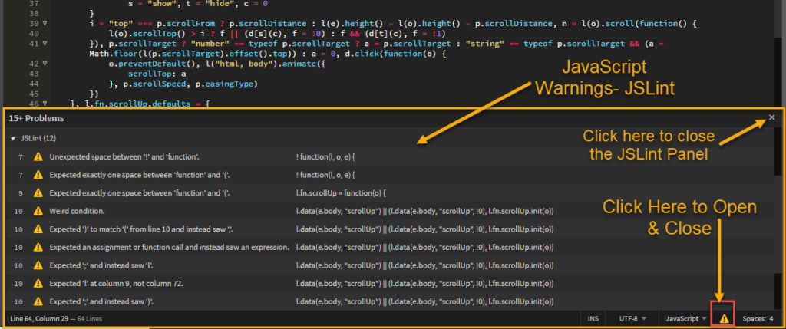786x329 pixels.
Task: Open the JavaScript language dropdown
Action: [x=685, y=317]
